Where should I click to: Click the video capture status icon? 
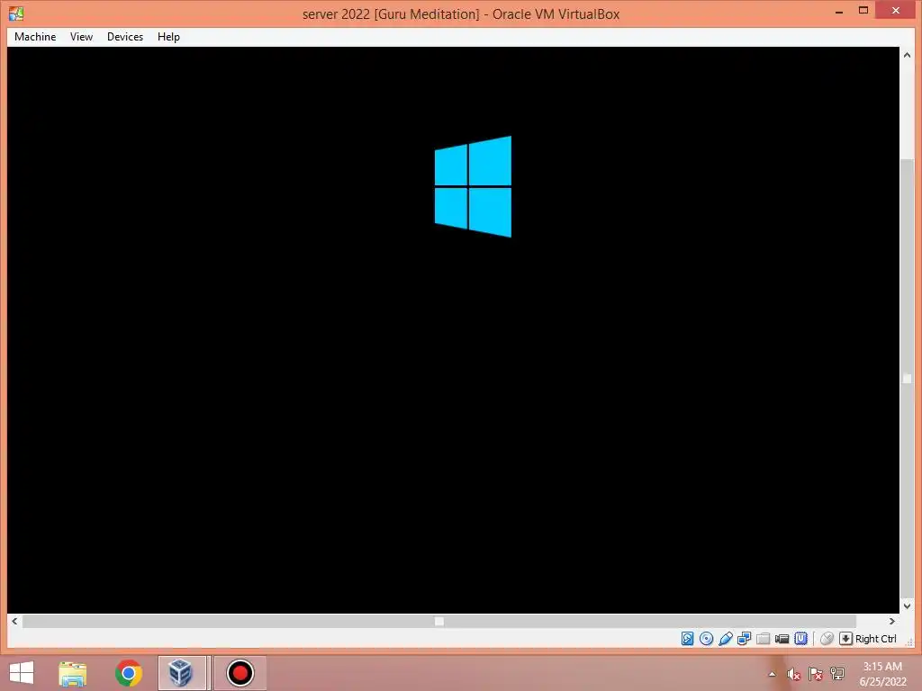(x=782, y=639)
